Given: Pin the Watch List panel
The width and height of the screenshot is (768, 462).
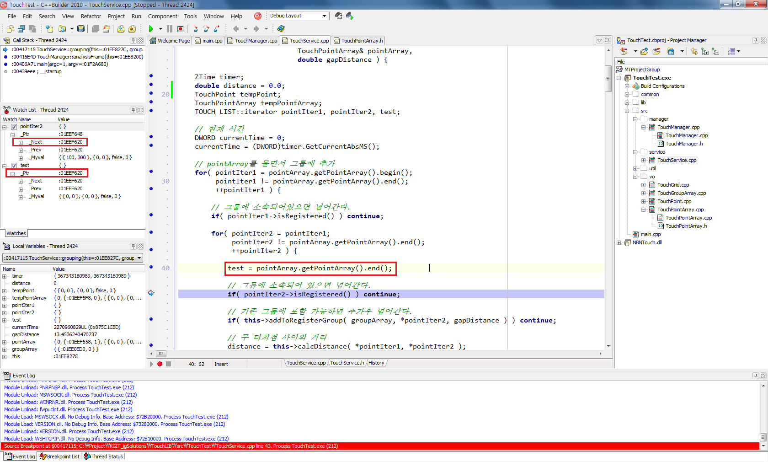Looking at the screenshot, I should (x=133, y=110).
